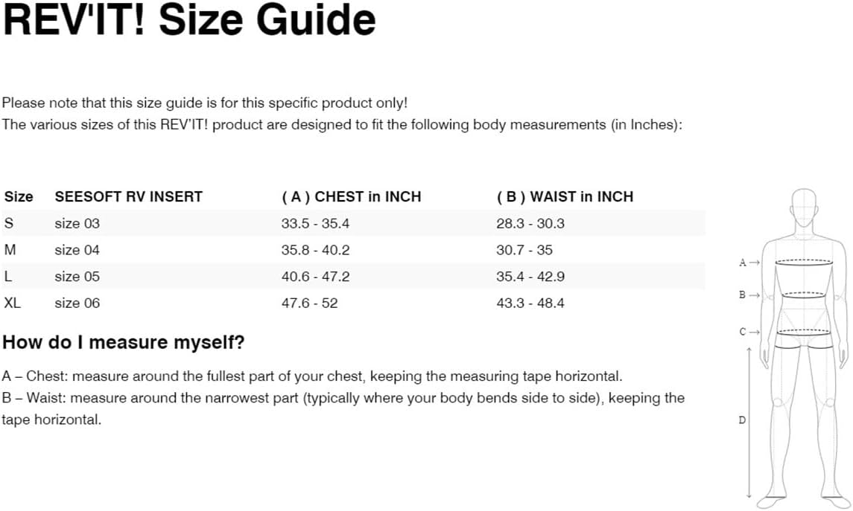853x511 pixels.
Task: Click the (A) CHEST in INCH header
Action: click(x=351, y=197)
